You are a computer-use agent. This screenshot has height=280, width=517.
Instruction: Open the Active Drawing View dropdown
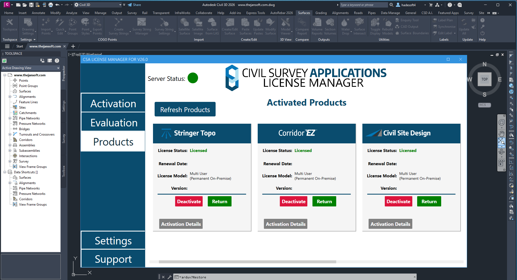[30, 68]
